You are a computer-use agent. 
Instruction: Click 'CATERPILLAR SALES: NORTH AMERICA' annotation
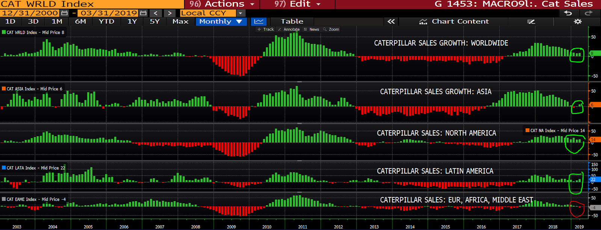(x=436, y=133)
